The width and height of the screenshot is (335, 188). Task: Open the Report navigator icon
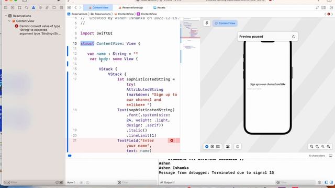tap(61, 8)
